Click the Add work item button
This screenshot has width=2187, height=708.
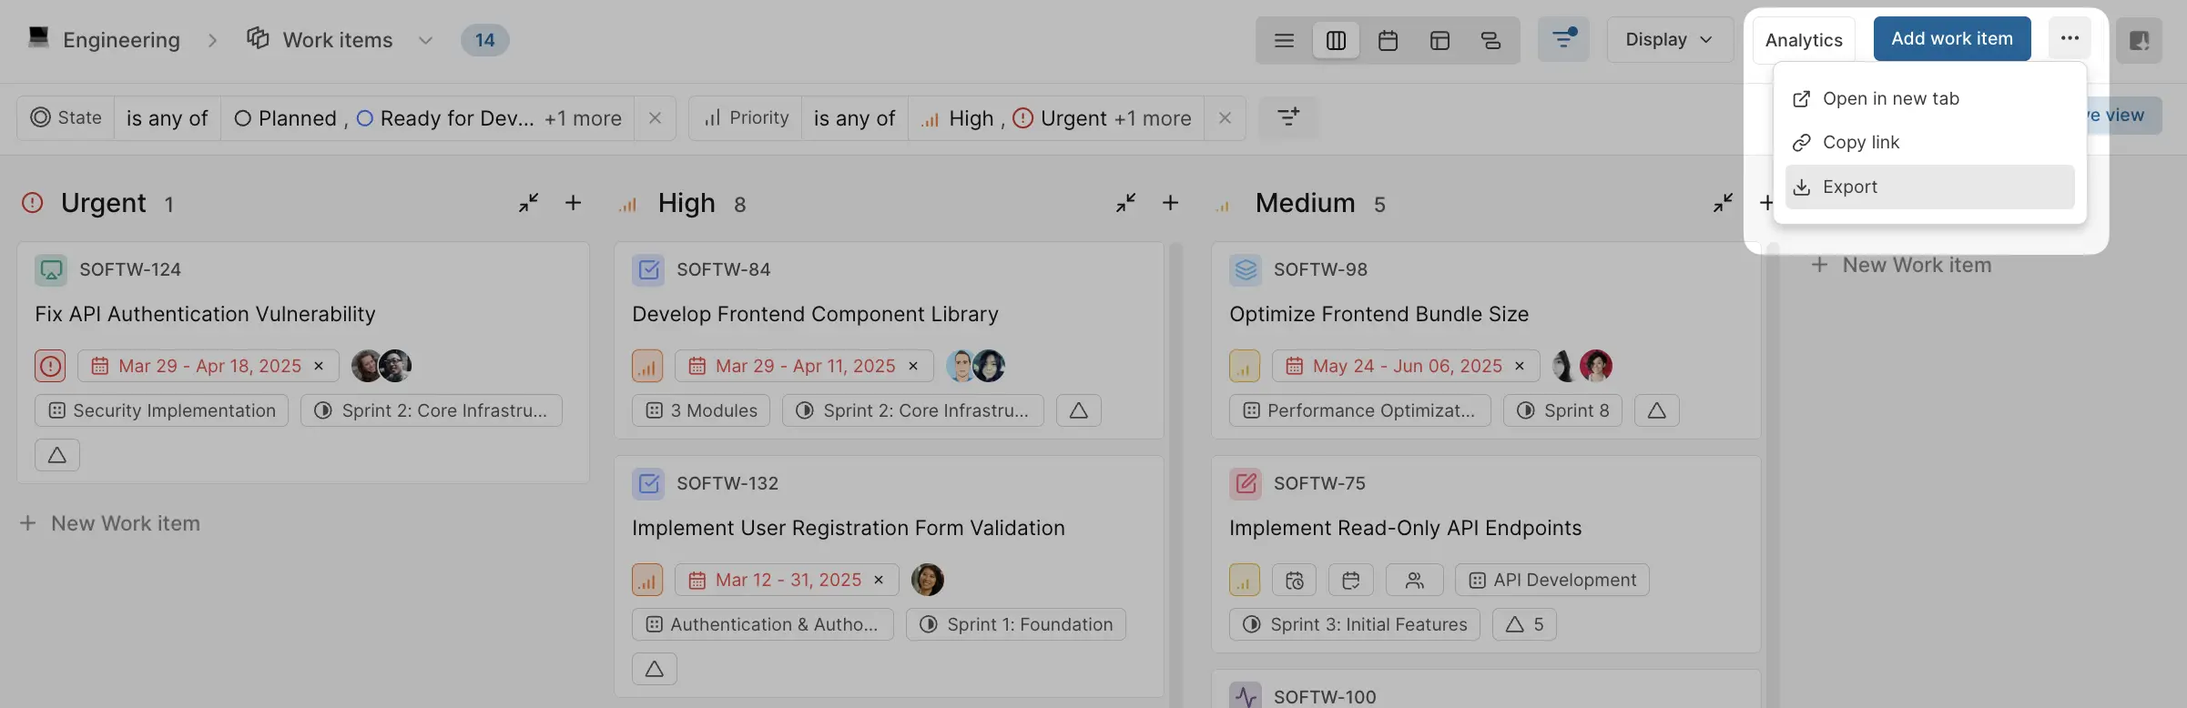click(1951, 38)
